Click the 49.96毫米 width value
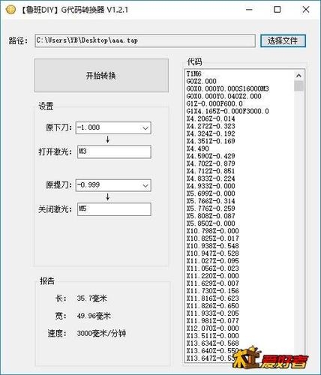The image size is (321, 375). pos(94,316)
